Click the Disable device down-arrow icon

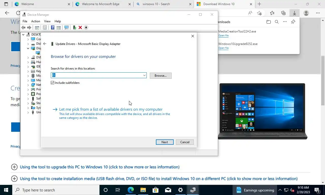(86, 27)
